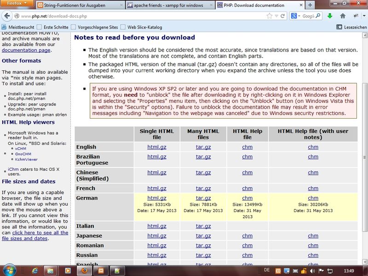Download English HTML Help chm file

[x=247, y=147]
